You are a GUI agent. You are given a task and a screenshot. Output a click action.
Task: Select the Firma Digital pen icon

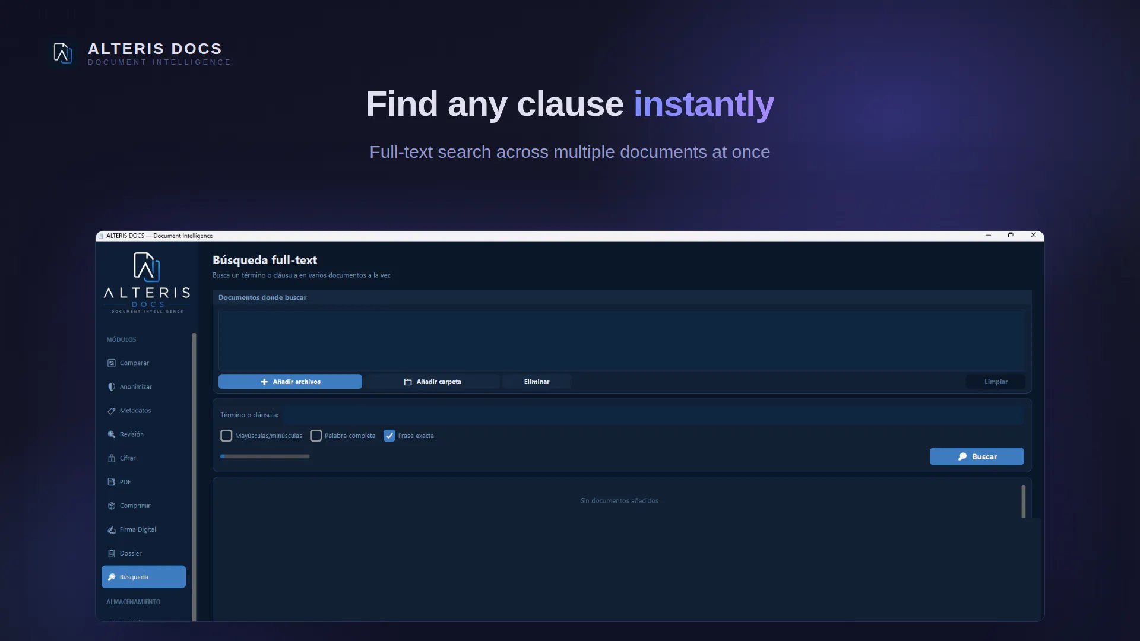tap(112, 529)
